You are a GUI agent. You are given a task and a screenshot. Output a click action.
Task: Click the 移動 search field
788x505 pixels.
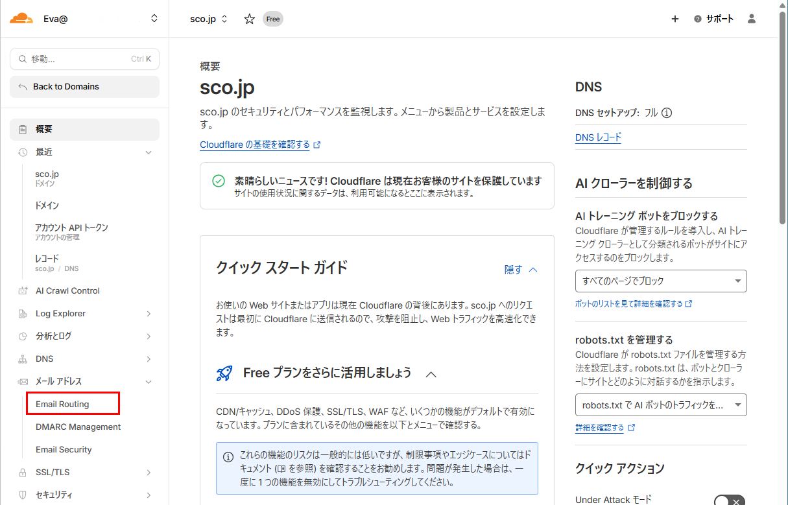pyautogui.click(x=84, y=59)
